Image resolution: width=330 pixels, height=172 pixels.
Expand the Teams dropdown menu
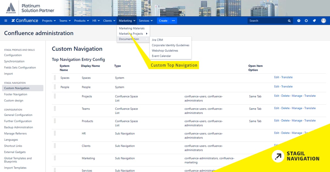coord(65,21)
